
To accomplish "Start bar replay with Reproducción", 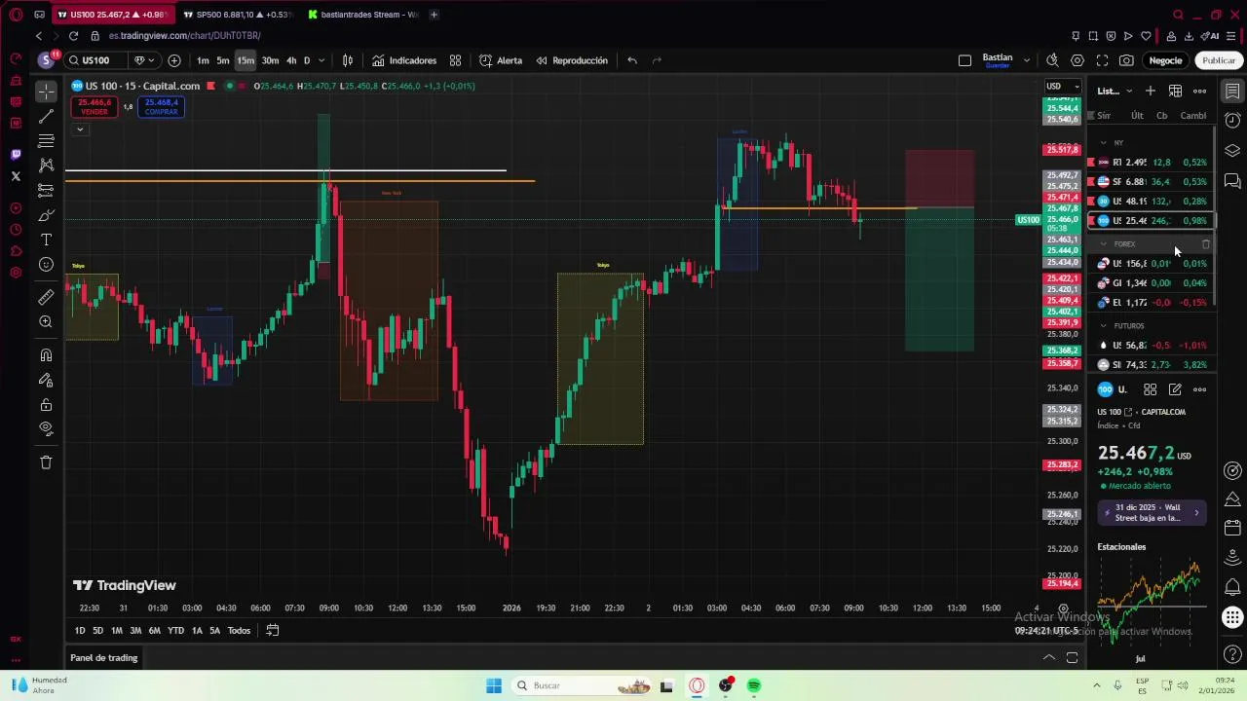I will pyautogui.click(x=572, y=60).
